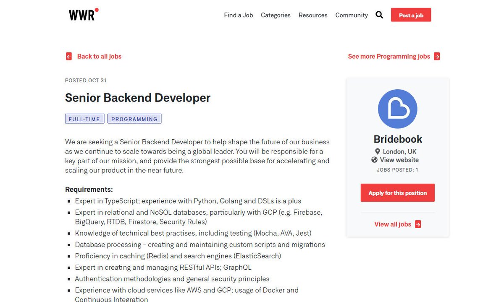Click the Requirements: heading

pyautogui.click(x=89, y=190)
